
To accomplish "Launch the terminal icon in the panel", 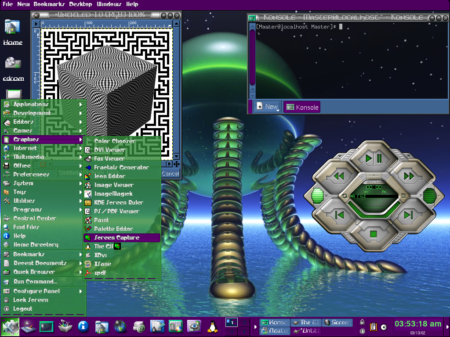I will click(x=47, y=326).
